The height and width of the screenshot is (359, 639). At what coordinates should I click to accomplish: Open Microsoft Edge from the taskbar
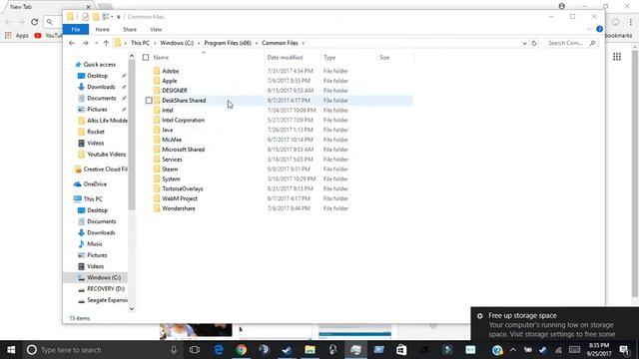[x=219, y=350]
